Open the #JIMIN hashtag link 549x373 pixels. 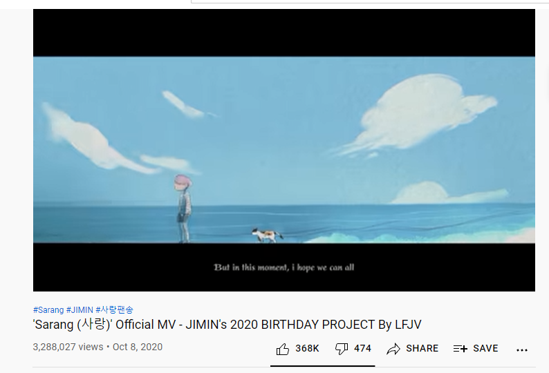(x=80, y=310)
